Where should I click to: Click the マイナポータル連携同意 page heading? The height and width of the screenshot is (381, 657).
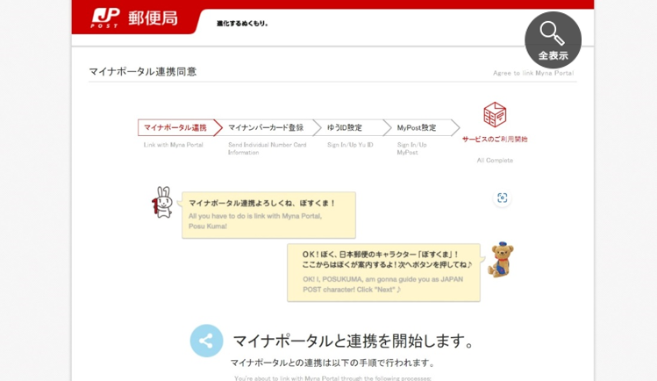[143, 72]
